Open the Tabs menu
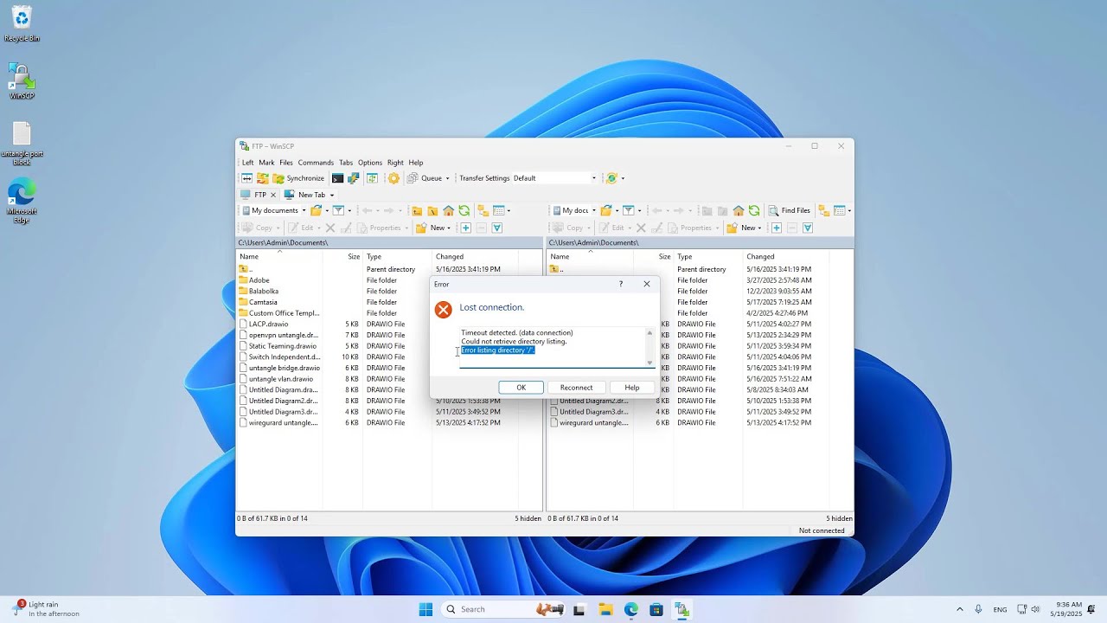The height and width of the screenshot is (623, 1107). click(x=346, y=163)
